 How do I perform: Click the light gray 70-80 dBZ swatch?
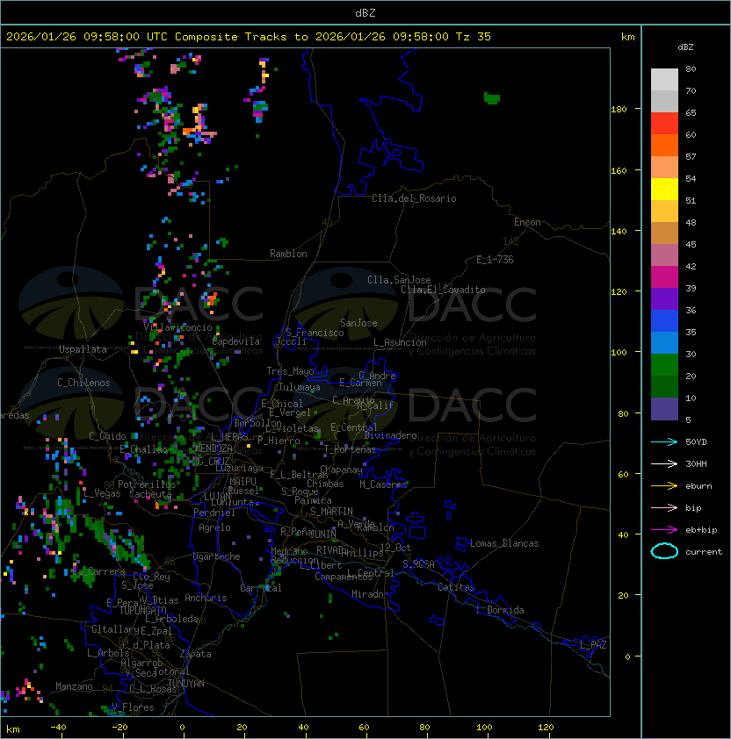(x=664, y=80)
